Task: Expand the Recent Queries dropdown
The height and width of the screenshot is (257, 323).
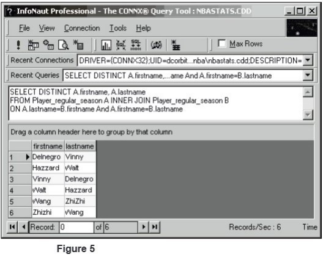Action: (x=308, y=75)
